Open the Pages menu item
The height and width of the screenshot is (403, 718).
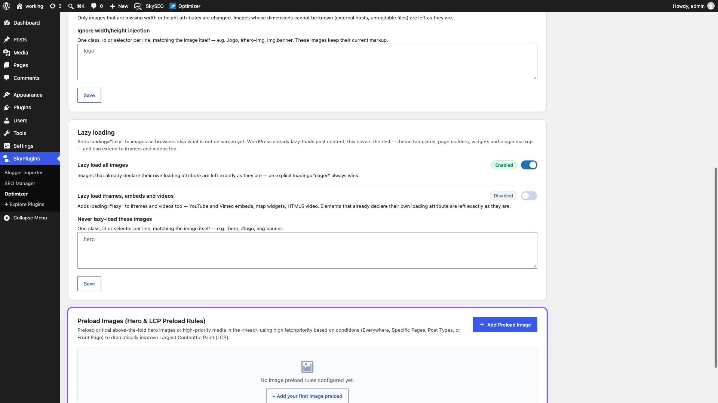30,65
